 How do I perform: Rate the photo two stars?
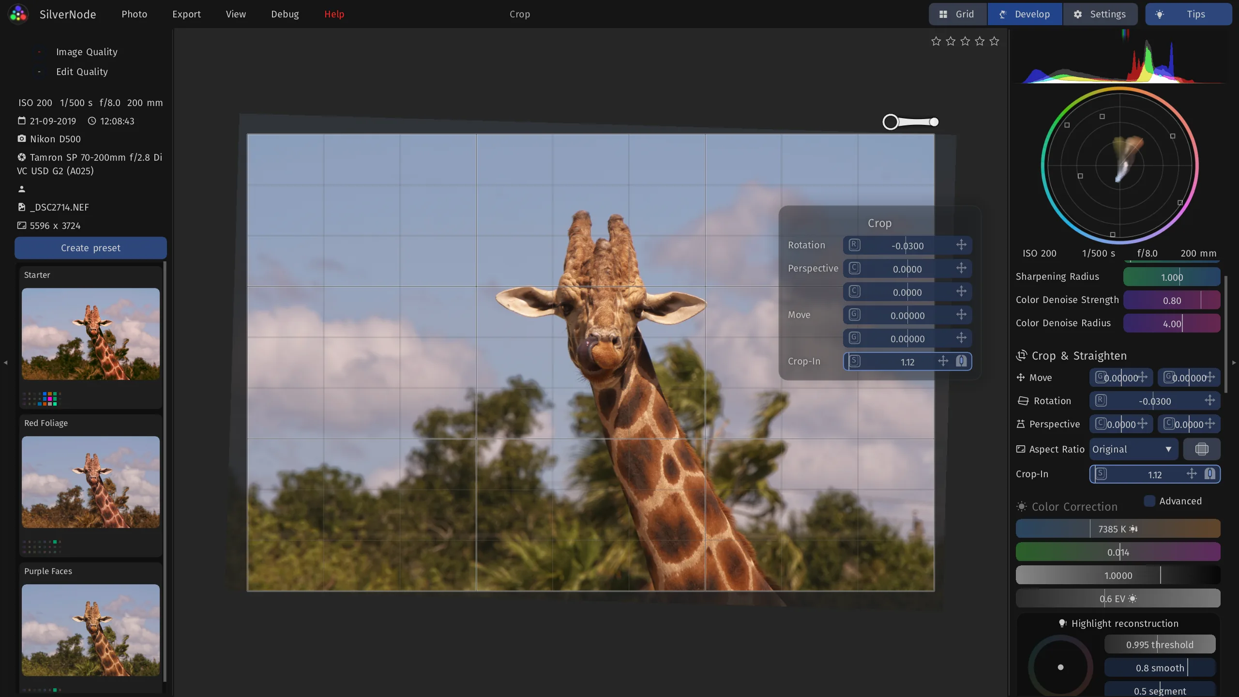click(951, 41)
